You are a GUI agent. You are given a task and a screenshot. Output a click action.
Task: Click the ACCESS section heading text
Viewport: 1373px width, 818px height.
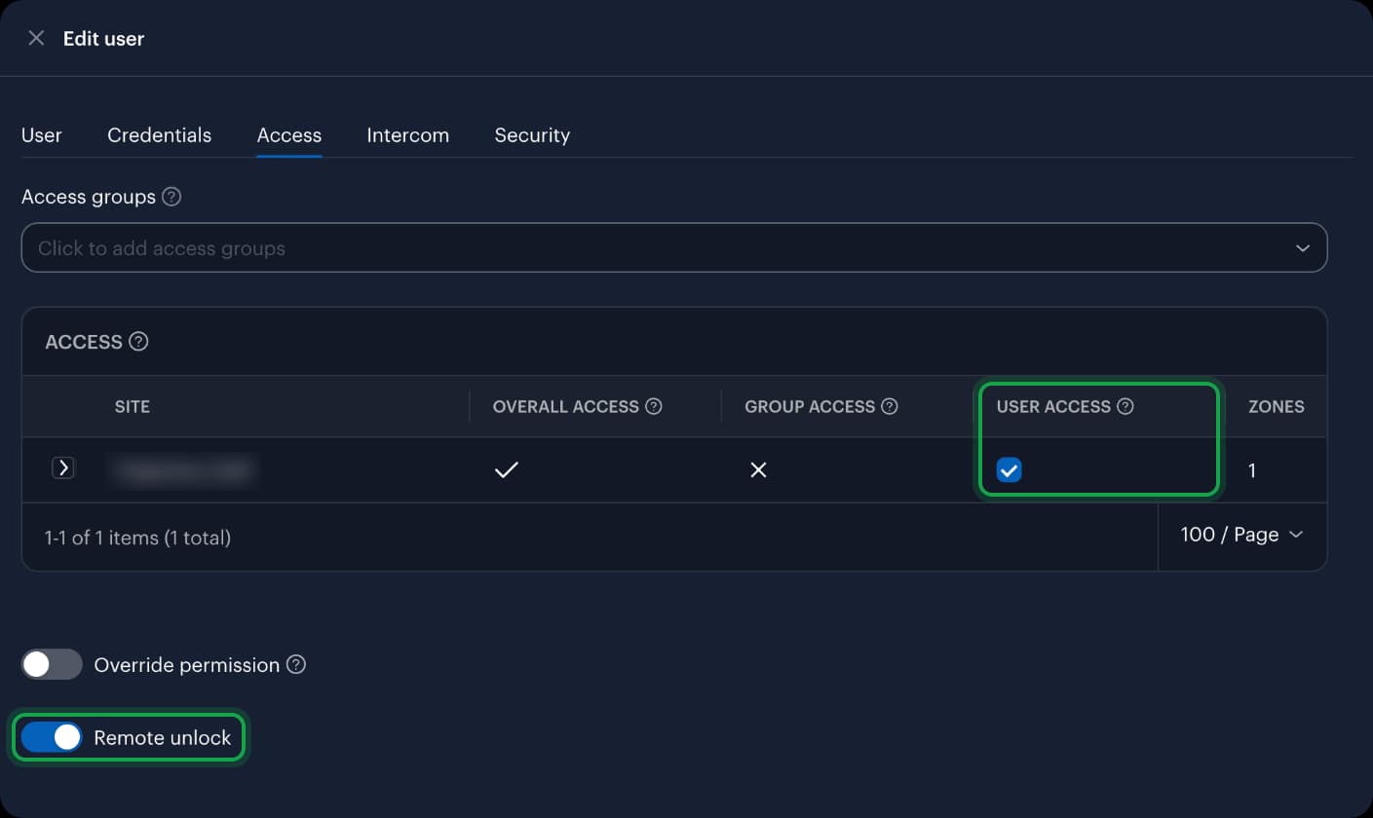pyautogui.click(x=84, y=342)
